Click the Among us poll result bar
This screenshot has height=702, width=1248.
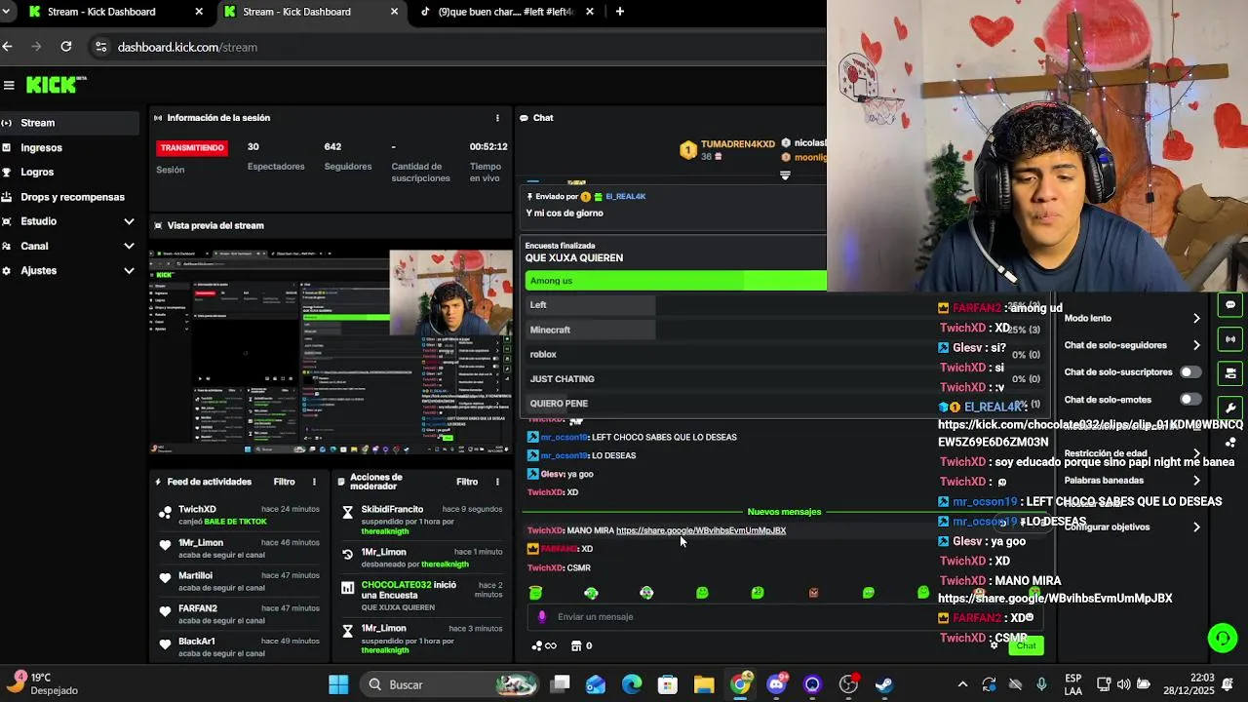(x=676, y=281)
